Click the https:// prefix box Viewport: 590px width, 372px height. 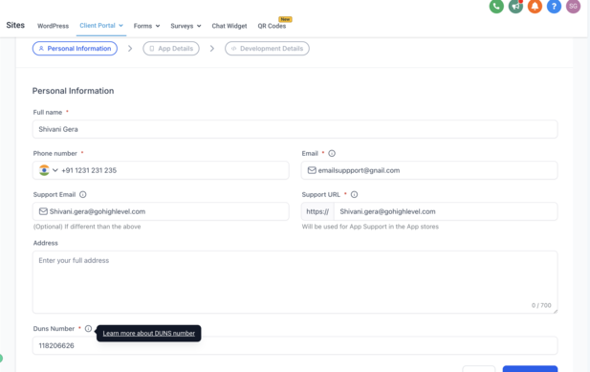click(317, 211)
